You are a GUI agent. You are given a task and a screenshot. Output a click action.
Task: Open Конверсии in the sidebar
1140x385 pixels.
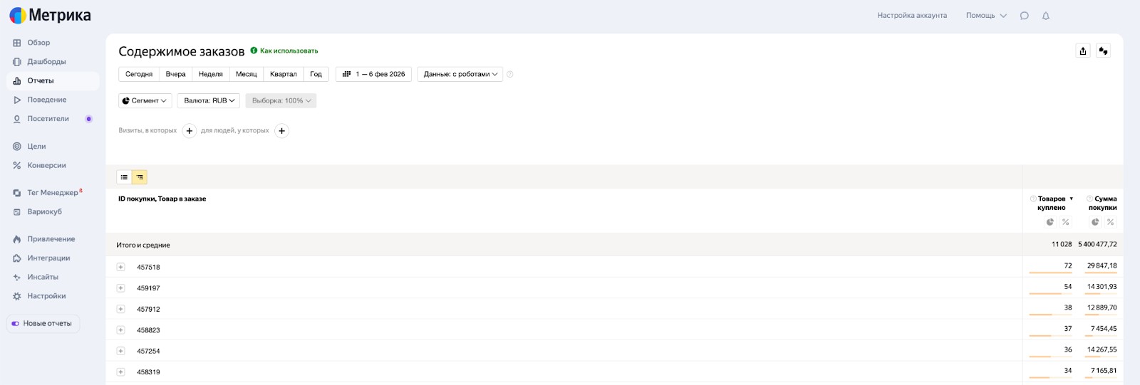pos(46,166)
